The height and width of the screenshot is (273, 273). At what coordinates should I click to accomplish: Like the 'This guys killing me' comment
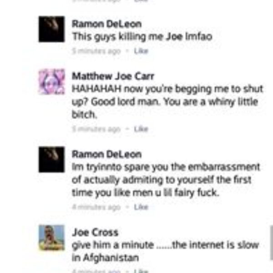point(141,51)
